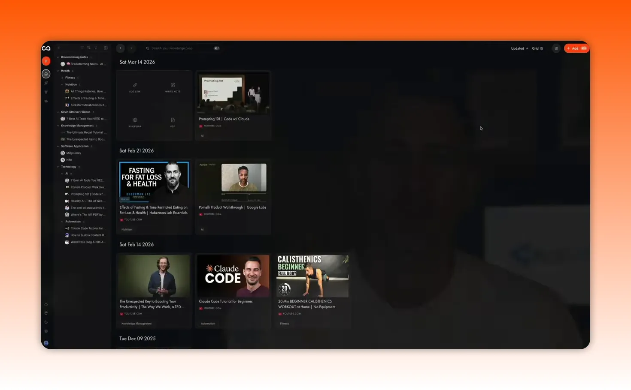Viewport: 631px width, 390px height.
Task: Open 'WordPress Blog & n8n A' tree item
Action: click(85, 242)
